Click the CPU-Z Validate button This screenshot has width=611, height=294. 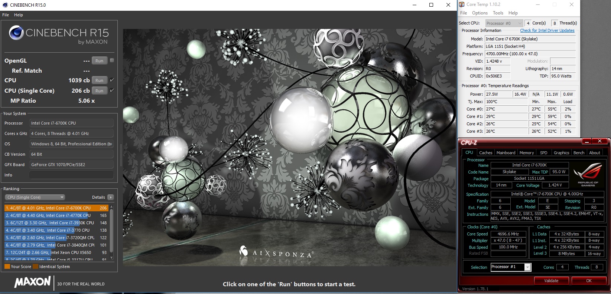click(551, 281)
